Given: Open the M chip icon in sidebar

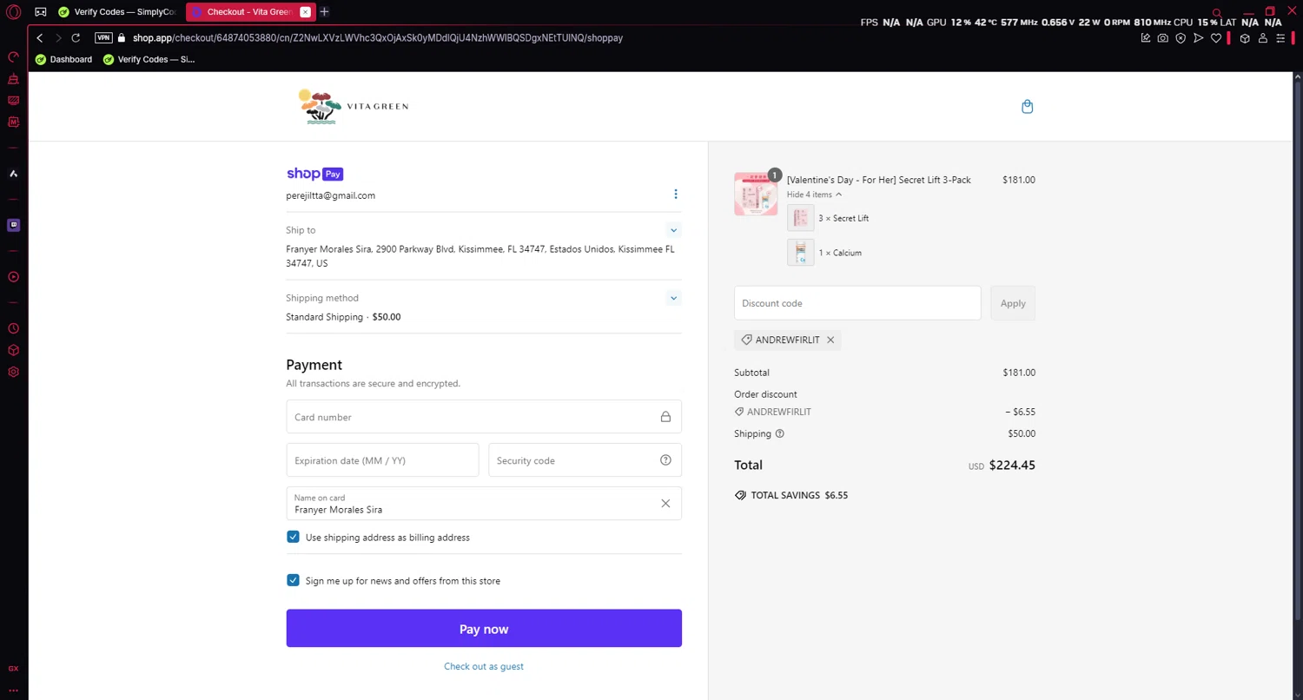Looking at the screenshot, I should click(x=13, y=122).
